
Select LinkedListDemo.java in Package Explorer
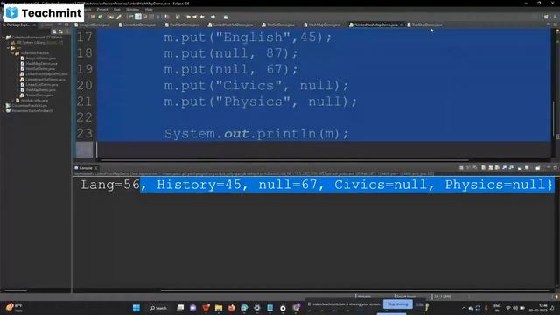[x=38, y=85]
